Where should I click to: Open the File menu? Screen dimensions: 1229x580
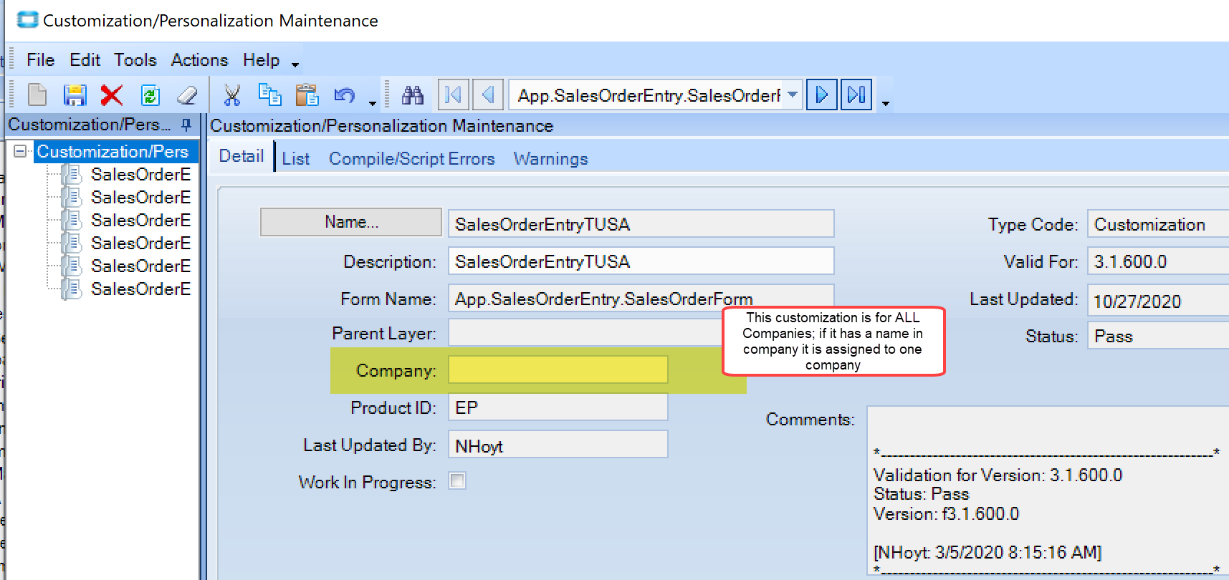point(40,60)
